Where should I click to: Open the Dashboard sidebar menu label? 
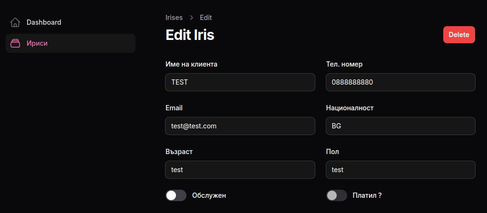(44, 22)
